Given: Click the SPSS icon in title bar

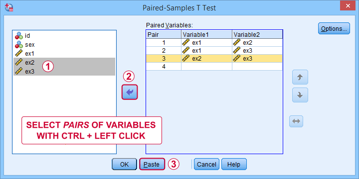Looking at the screenshot, I should [x=9, y=7].
